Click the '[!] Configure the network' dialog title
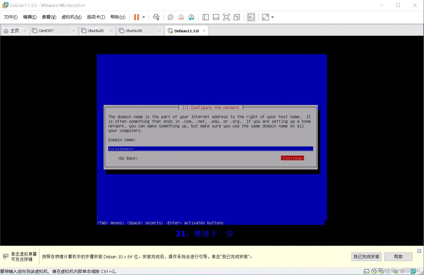Viewport: 424px width, 275px height. click(x=211, y=107)
